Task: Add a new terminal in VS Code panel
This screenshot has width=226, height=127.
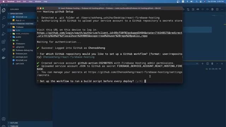Action: coord(202,64)
